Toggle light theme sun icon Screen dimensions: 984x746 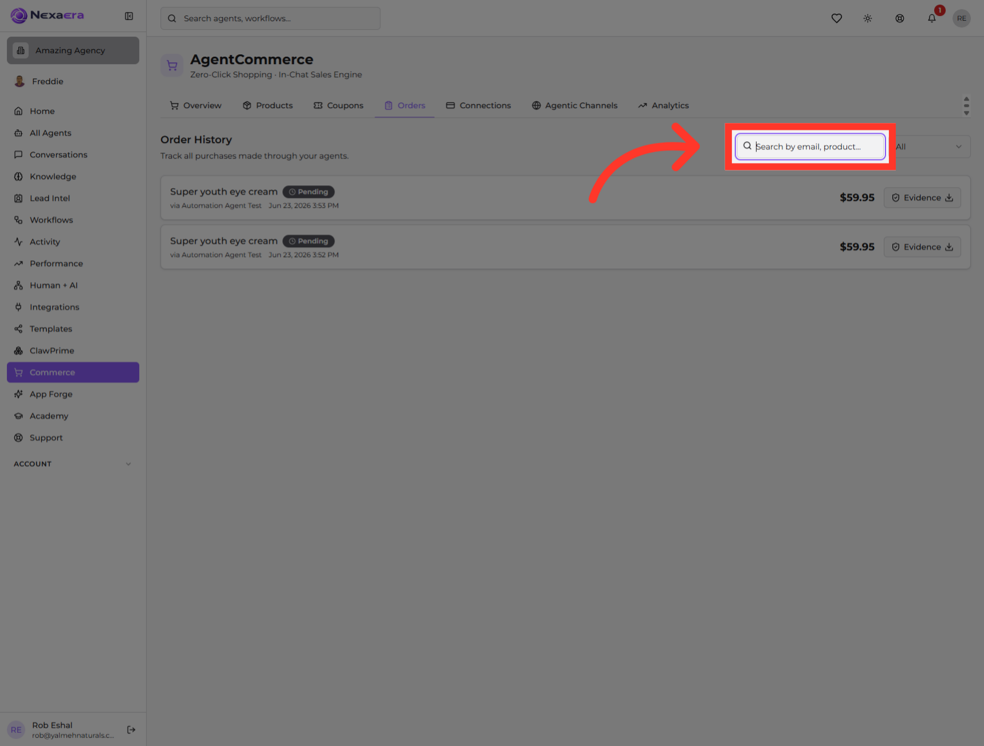pos(868,18)
